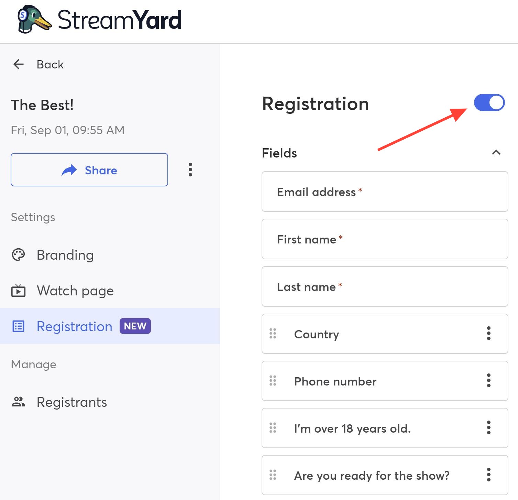The width and height of the screenshot is (518, 500).
Task: Click the Registrants people icon
Action: (18, 402)
